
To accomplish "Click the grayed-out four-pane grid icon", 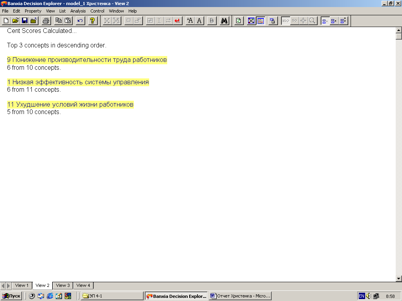I will (x=150, y=21).
